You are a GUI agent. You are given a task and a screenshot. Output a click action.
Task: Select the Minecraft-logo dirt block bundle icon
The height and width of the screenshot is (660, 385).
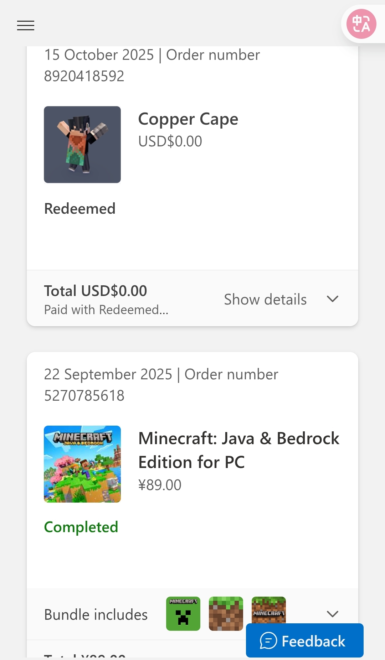[269, 610]
